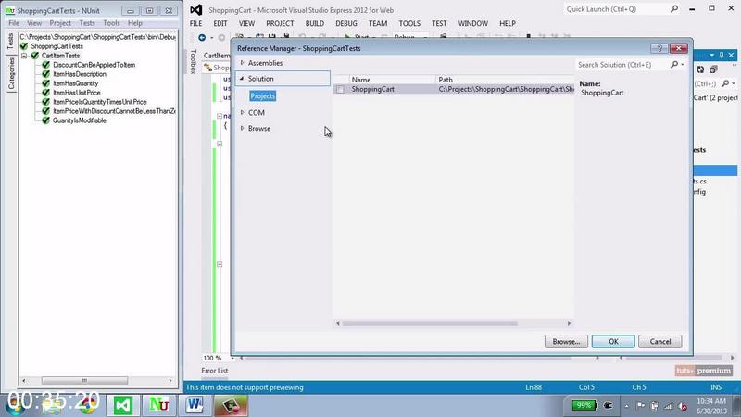This screenshot has width=741, height=417.
Task: Switch to NUnit in the taskbar
Action: click(x=158, y=406)
